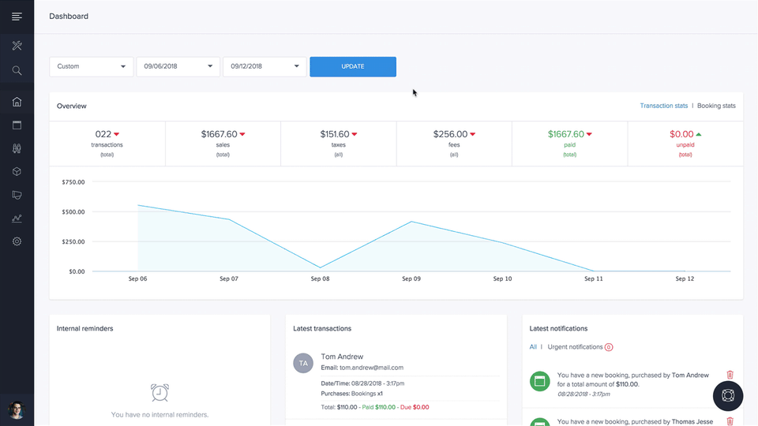Viewport: 758px width, 426px height.
Task: Open the 09/06/2018 start date dropdown
Action: pyautogui.click(x=178, y=66)
